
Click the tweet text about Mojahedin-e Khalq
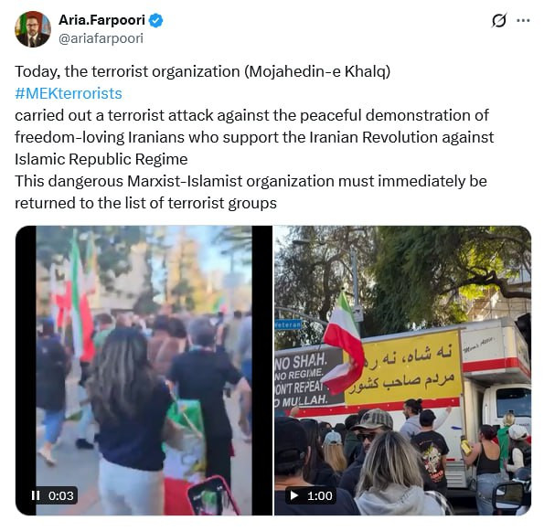pyautogui.click(x=202, y=71)
